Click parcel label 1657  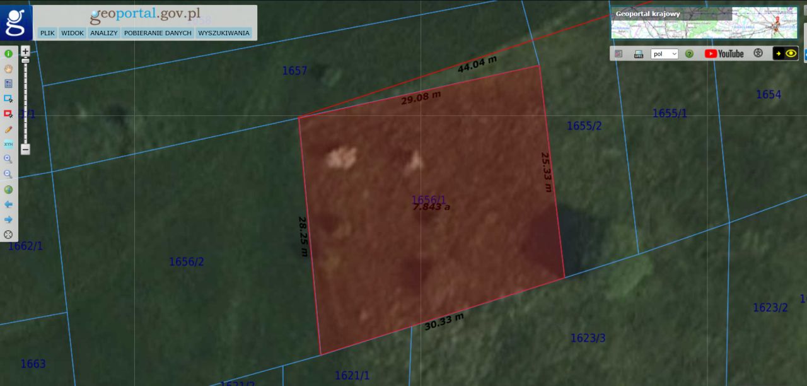[x=294, y=71]
